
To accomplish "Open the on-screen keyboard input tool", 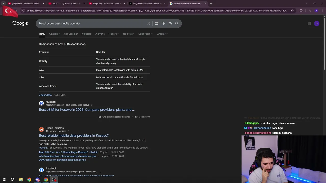I will pos(156,23).
